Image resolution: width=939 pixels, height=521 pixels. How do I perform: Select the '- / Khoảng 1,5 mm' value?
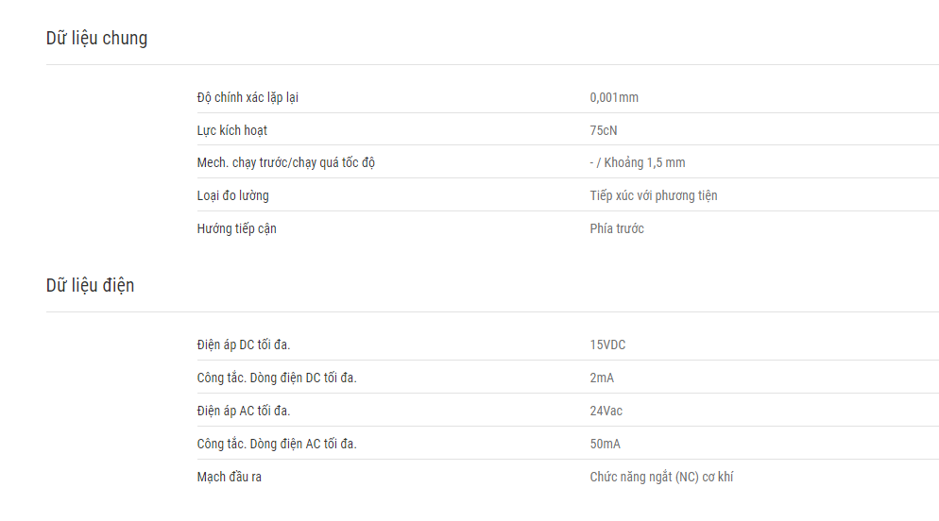pos(637,162)
